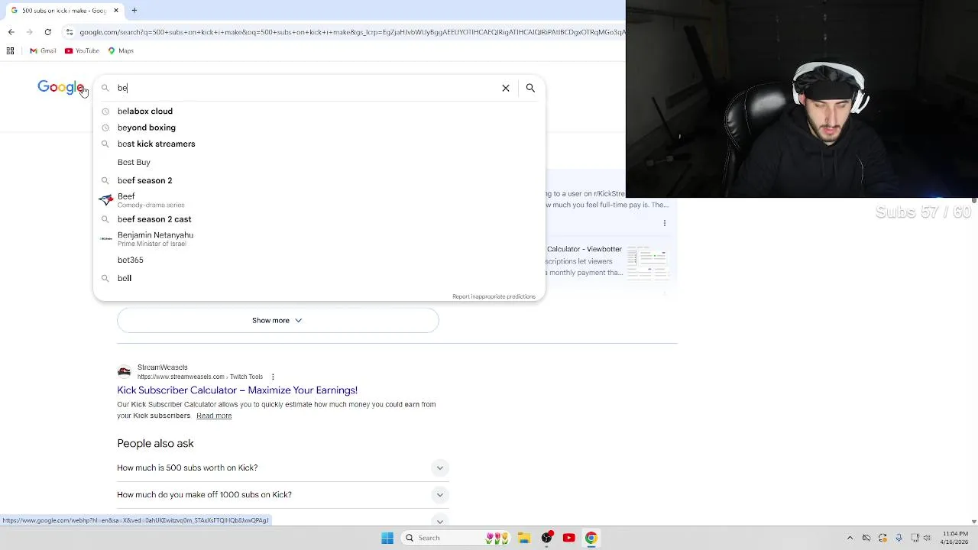Open more options for StreamWeasels result
This screenshot has height=550, width=978.
pyautogui.click(x=273, y=377)
